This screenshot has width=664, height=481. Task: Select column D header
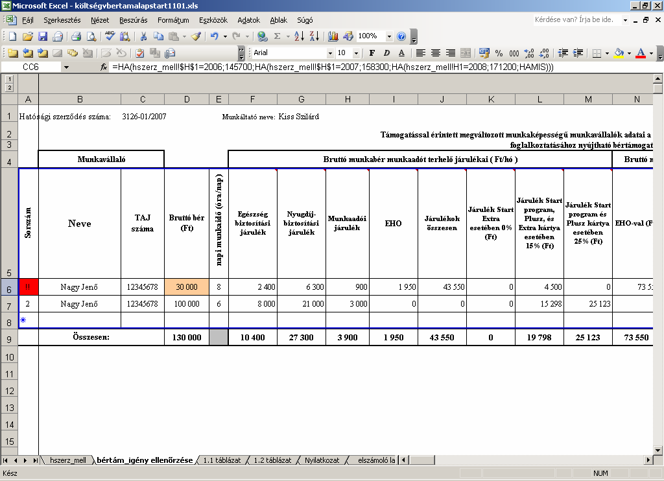coord(187,99)
